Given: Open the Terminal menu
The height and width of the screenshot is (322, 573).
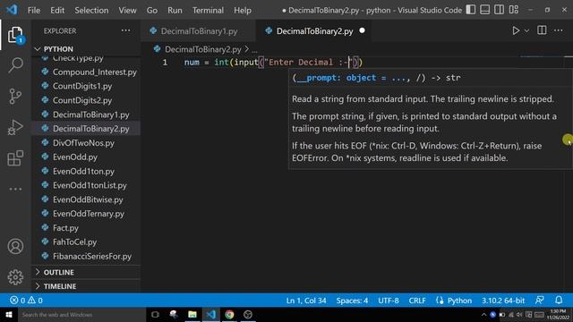Looking at the screenshot, I should click(208, 10).
